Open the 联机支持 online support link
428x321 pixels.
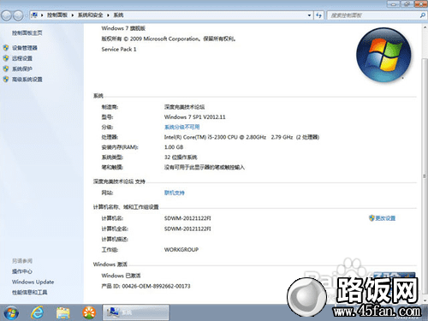point(175,193)
